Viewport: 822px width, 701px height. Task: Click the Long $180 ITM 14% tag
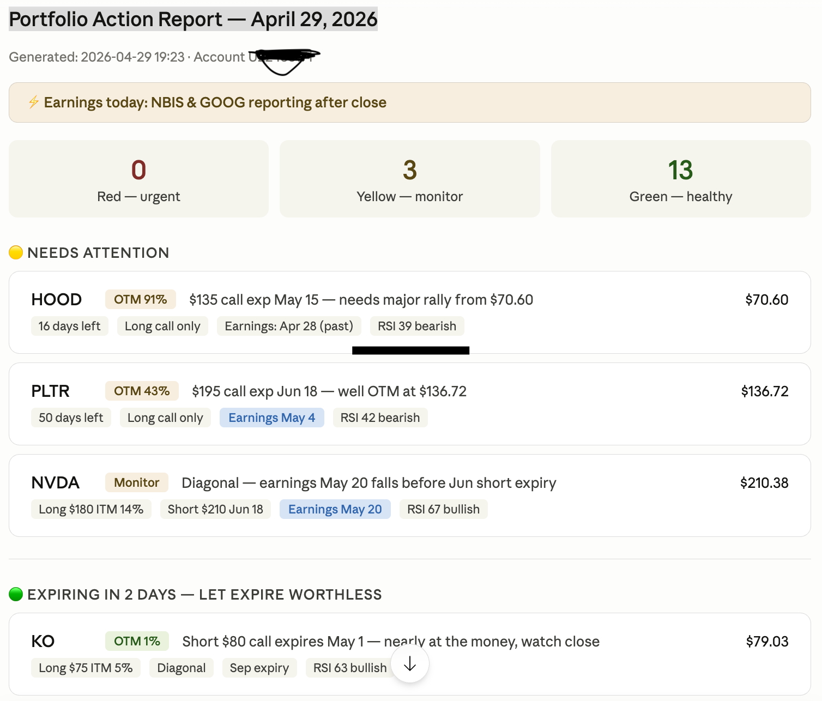(91, 509)
